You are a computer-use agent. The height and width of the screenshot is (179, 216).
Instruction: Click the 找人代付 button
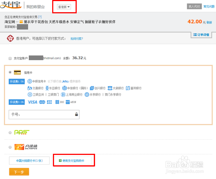tap(194, 6)
